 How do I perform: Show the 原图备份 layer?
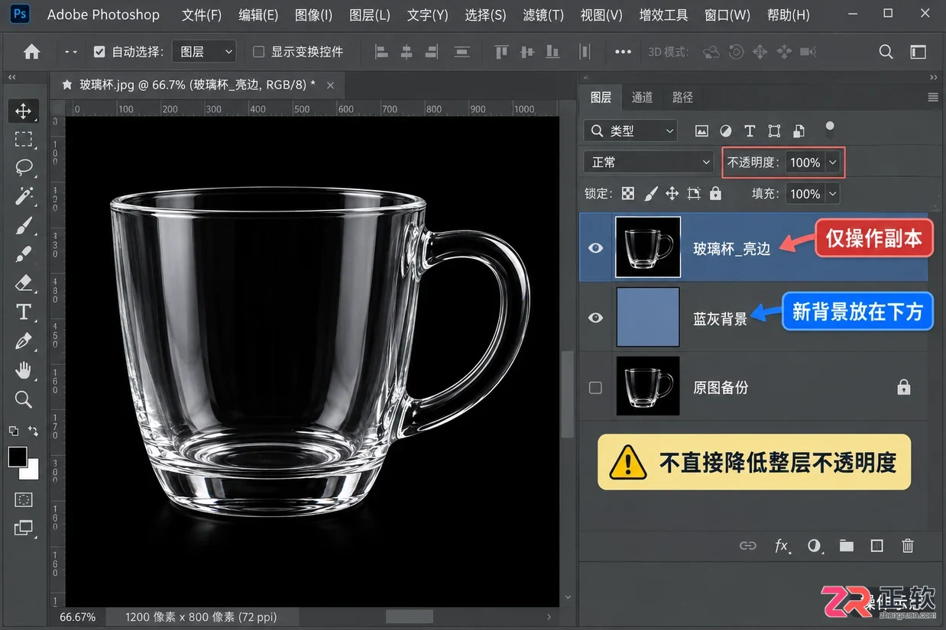pyautogui.click(x=596, y=388)
